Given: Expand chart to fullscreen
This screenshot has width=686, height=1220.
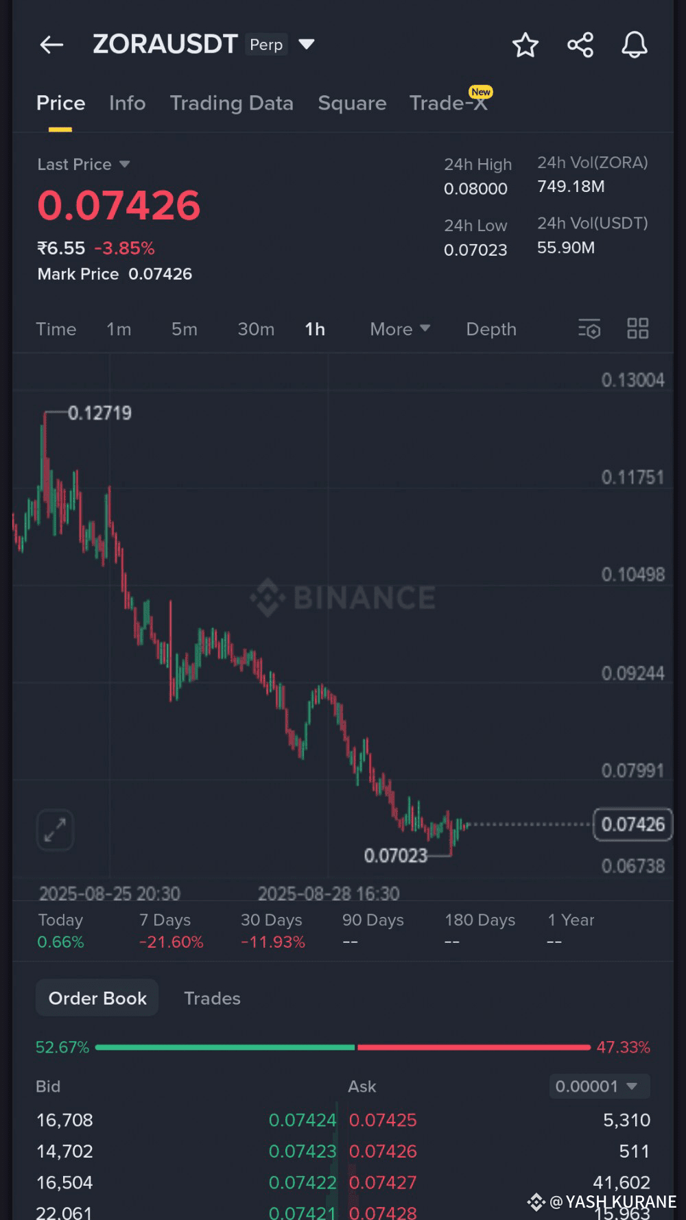Looking at the screenshot, I should [55, 830].
